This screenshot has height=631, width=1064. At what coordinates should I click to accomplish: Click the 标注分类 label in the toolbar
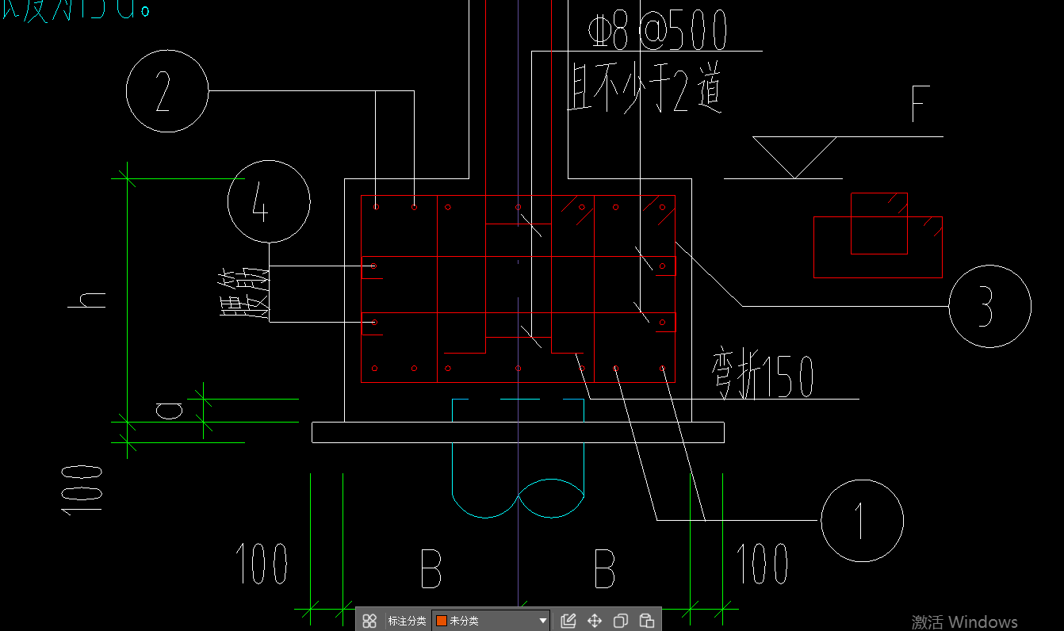[407, 621]
